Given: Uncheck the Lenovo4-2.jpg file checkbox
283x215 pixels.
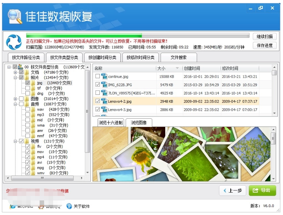Looking at the screenshot, I should 98,101.
